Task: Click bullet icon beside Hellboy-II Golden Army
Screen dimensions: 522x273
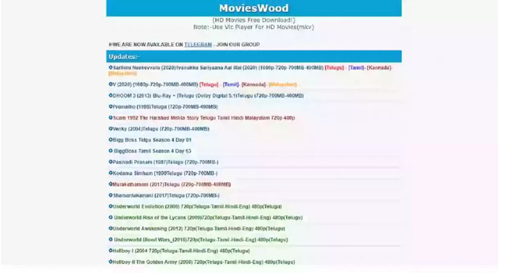Action: [x=110, y=262]
